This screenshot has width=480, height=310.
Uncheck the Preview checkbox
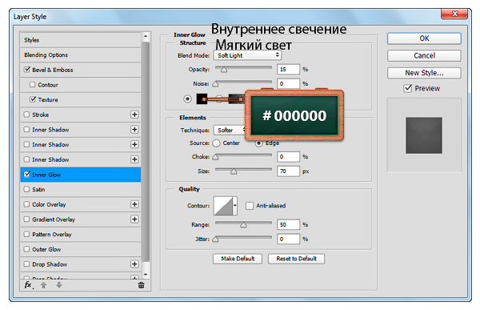pos(408,88)
